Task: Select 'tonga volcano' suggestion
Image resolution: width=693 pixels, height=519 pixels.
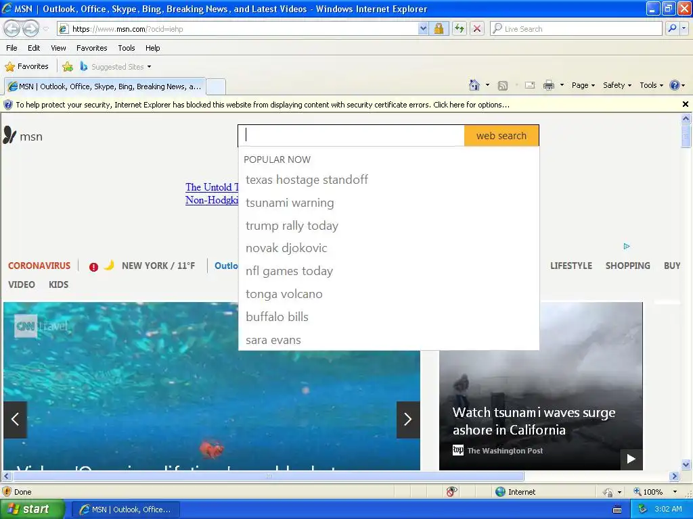Action: point(284,294)
